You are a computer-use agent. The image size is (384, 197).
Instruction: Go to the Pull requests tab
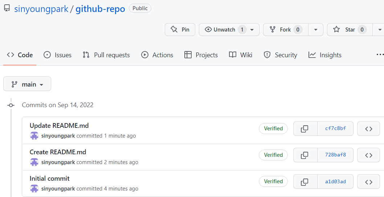(106, 55)
